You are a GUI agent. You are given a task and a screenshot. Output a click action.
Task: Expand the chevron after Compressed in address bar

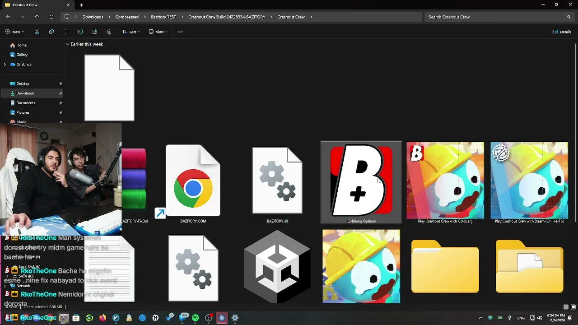[145, 17]
